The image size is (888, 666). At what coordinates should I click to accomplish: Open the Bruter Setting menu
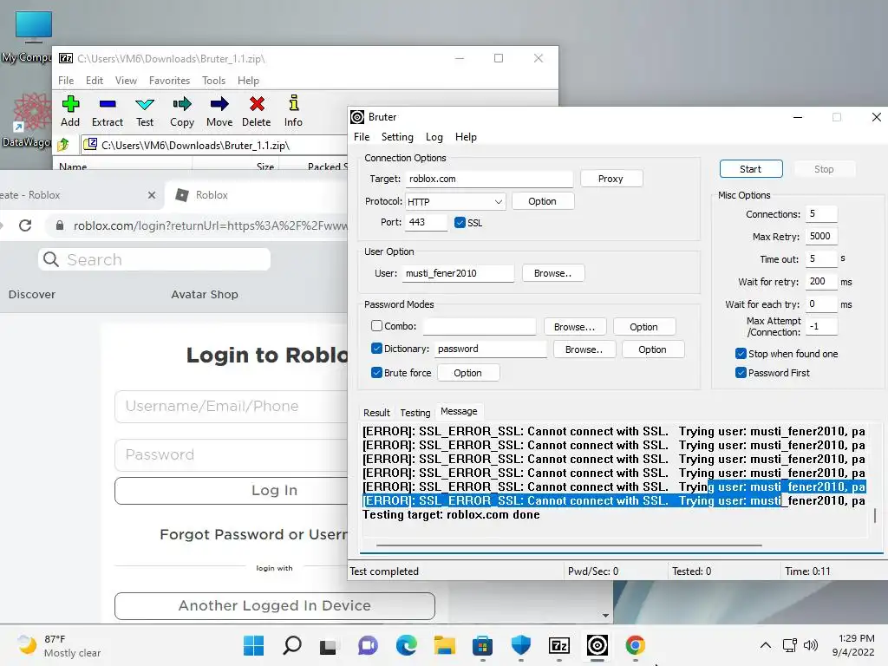pos(397,137)
